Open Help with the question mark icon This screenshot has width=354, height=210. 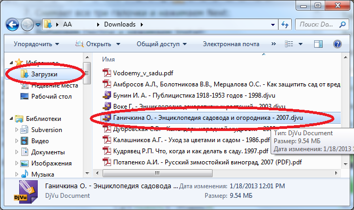tap(338, 44)
